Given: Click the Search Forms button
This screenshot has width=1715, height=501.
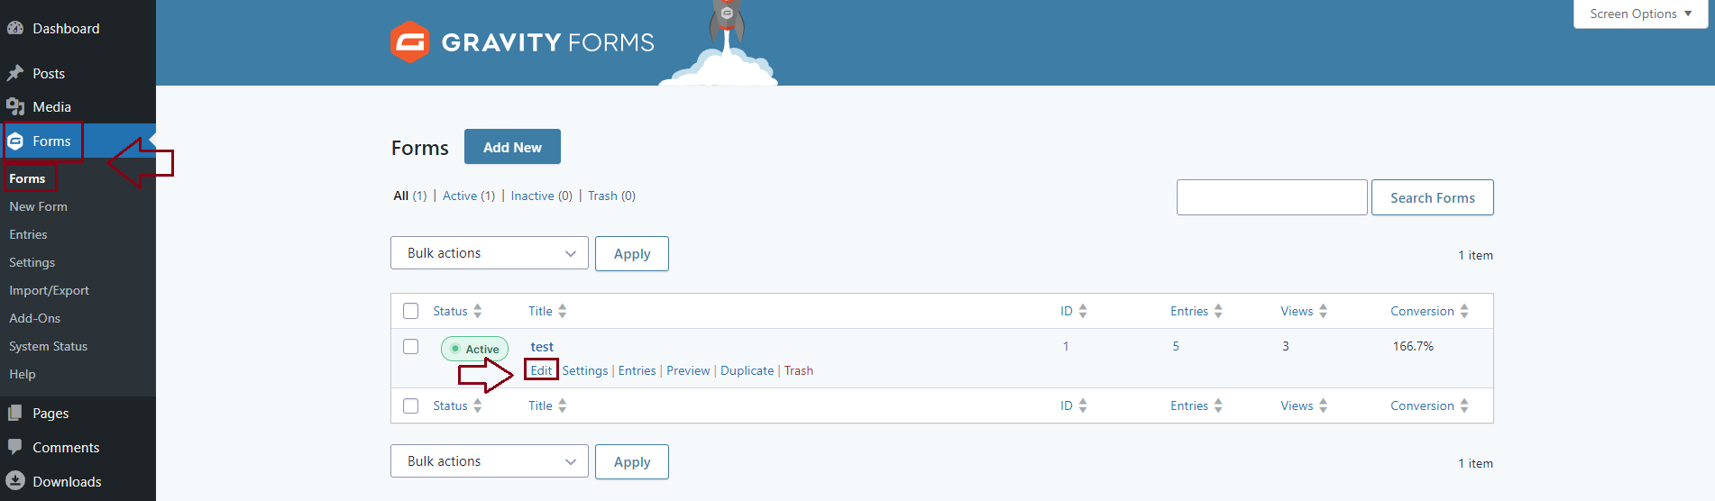Looking at the screenshot, I should [1432, 197].
